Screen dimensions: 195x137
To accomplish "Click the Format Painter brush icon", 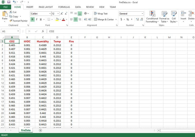I will pyautogui.click(x=11, y=21).
